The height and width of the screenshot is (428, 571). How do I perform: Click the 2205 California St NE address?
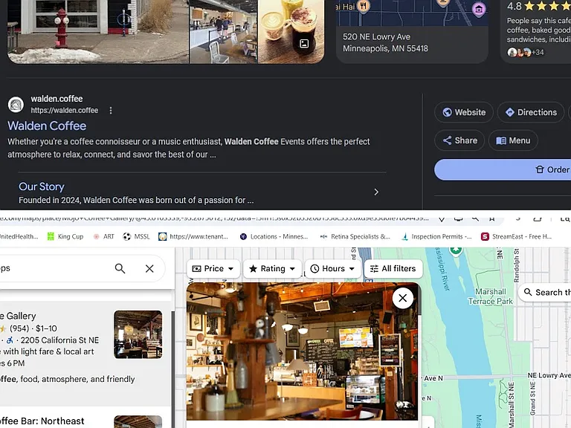pyautogui.click(x=59, y=340)
